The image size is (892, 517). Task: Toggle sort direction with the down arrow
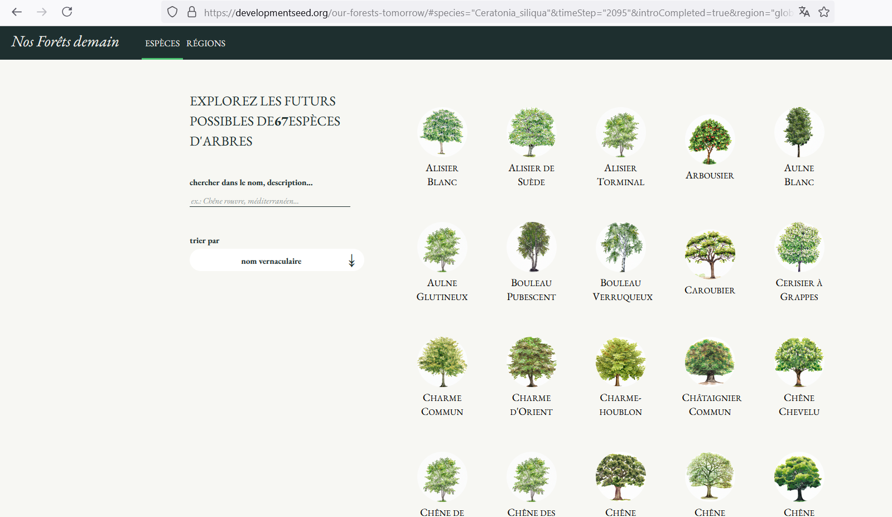point(351,261)
